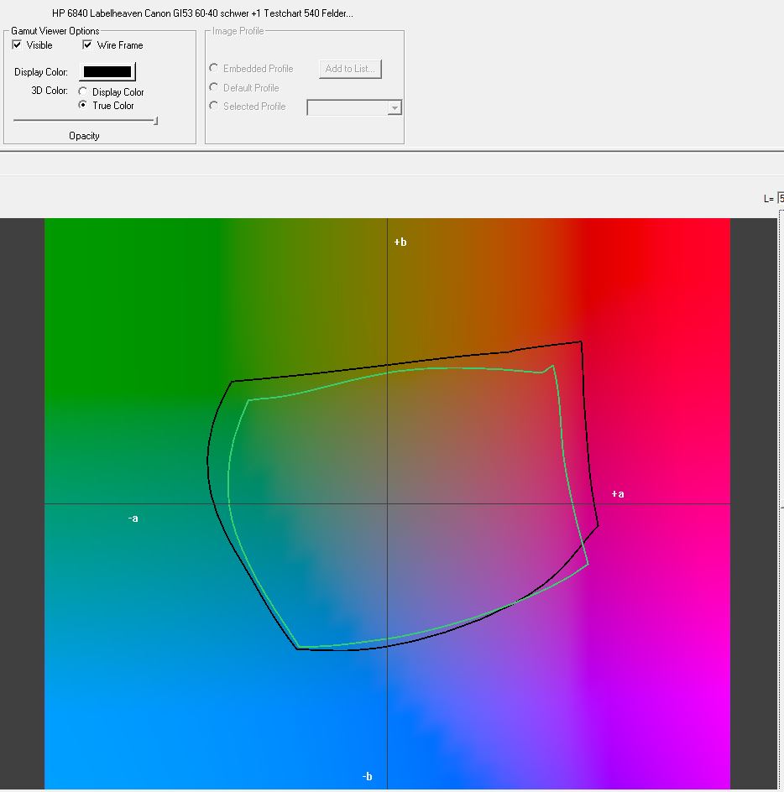784x792 pixels.
Task: Uncheck the Wire Frame option
Action: tap(87, 45)
